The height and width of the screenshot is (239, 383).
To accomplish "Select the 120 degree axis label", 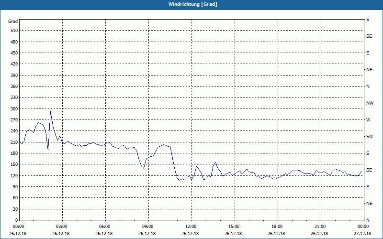I will (14, 175).
